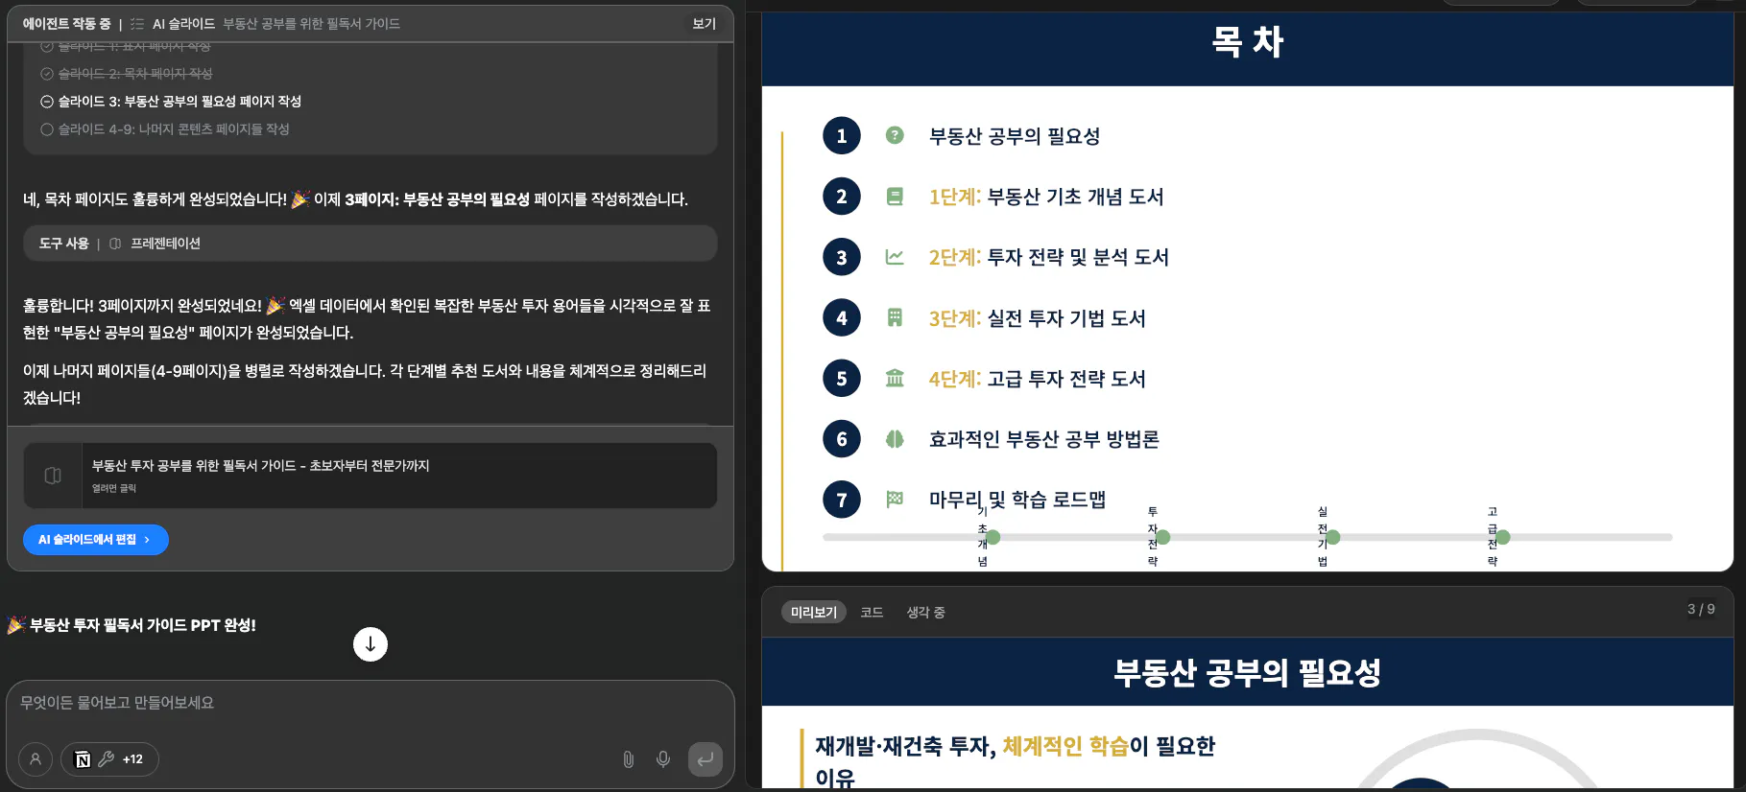1746x792 pixels.
Task: Open the Notion tools pill showing +12
Action: click(109, 759)
